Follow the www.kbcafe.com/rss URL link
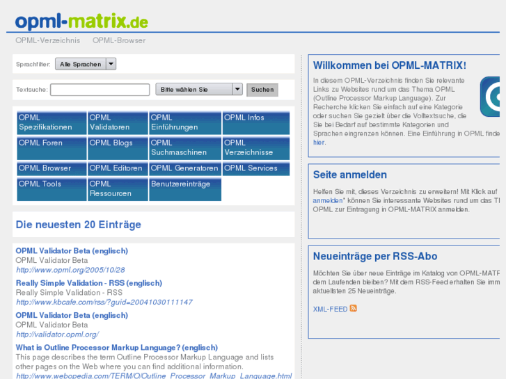This screenshot has width=506, height=379. tap(104, 302)
